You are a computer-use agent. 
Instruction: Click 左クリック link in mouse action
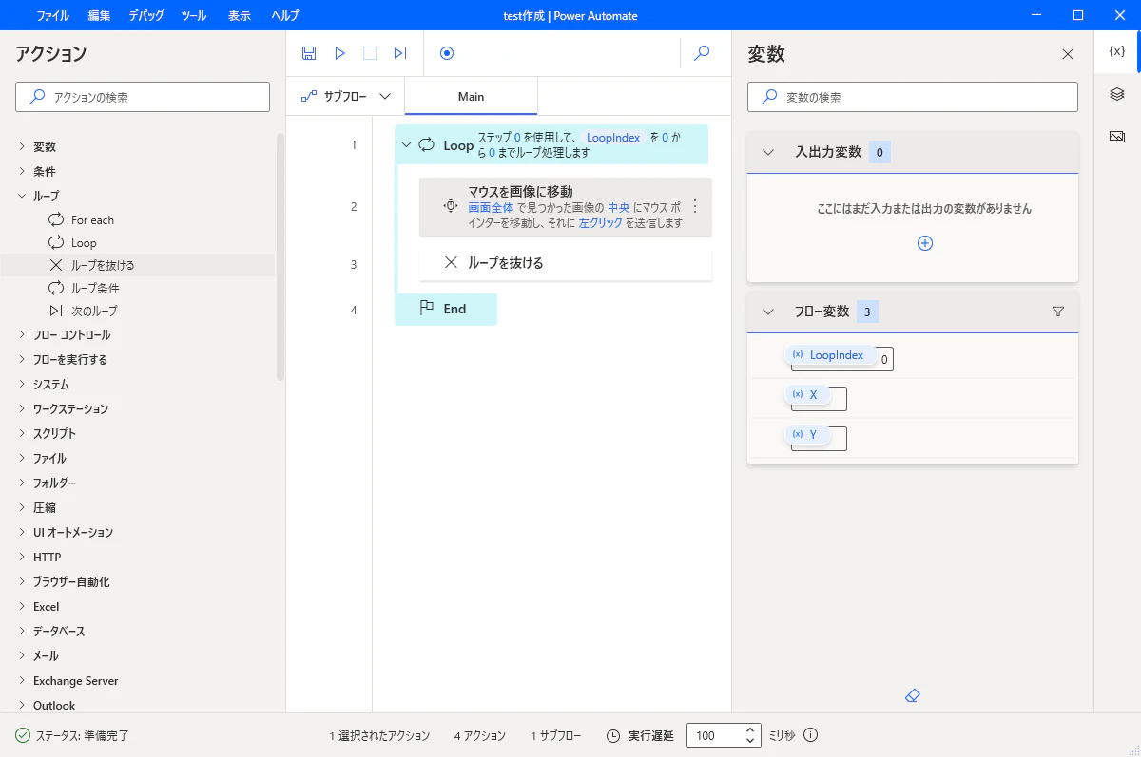tap(600, 222)
